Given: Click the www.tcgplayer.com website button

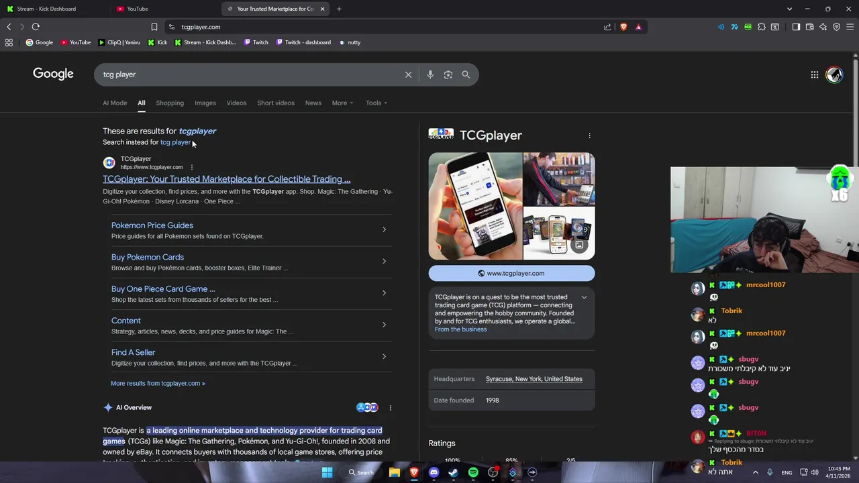Looking at the screenshot, I should 511,273.
